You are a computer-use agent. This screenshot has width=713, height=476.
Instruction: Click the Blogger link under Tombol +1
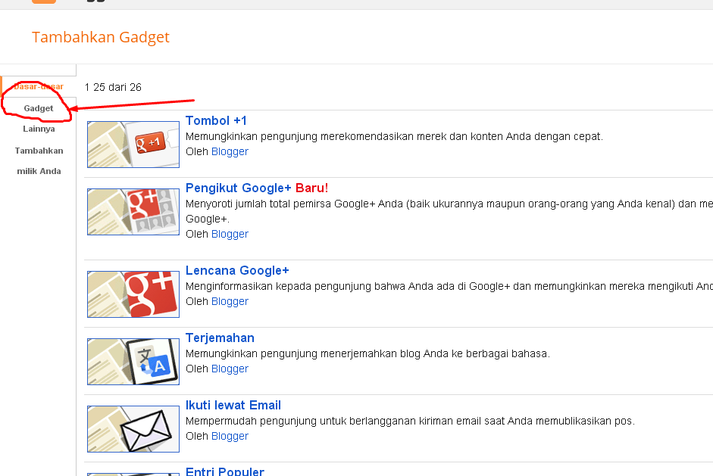(230, 151)
